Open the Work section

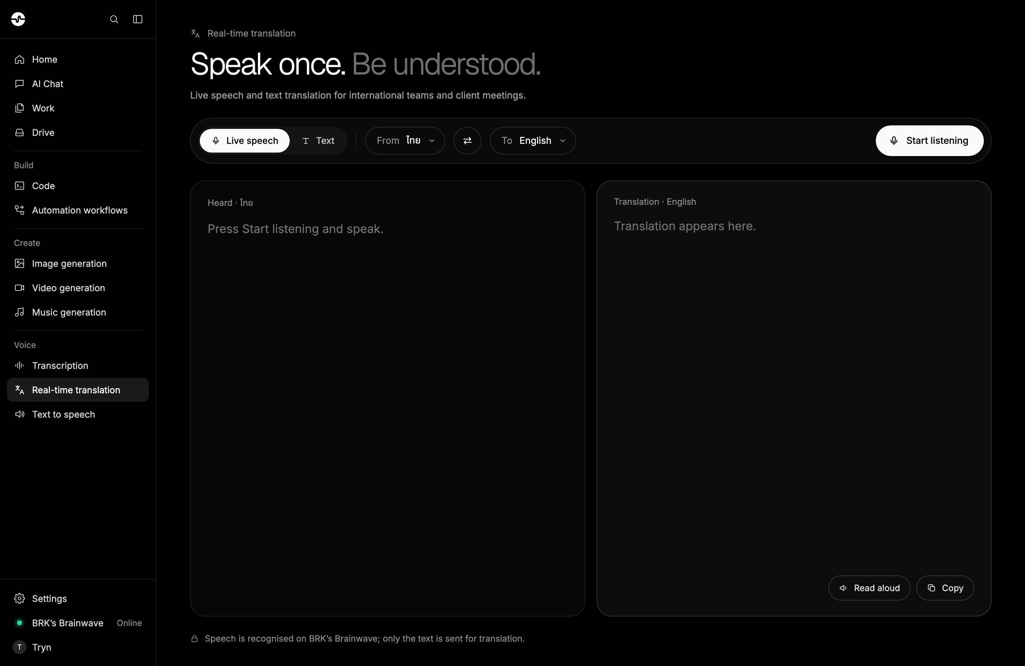click(78, 108)
